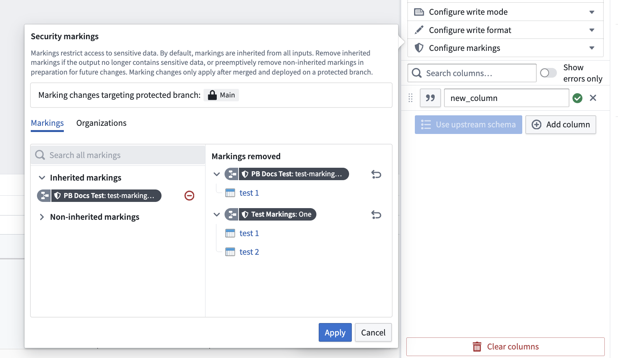
Task: Select the inherited PB Docs Test marking tag
Action: point(99,196)
